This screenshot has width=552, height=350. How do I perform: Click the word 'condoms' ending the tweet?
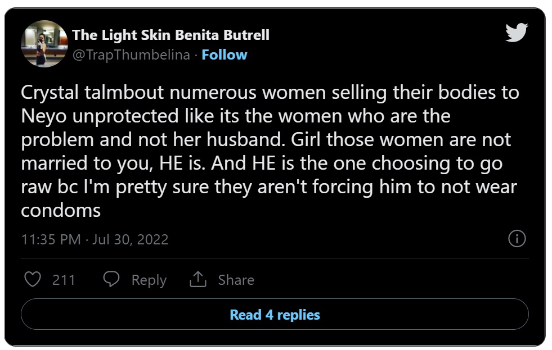point(61,210)
